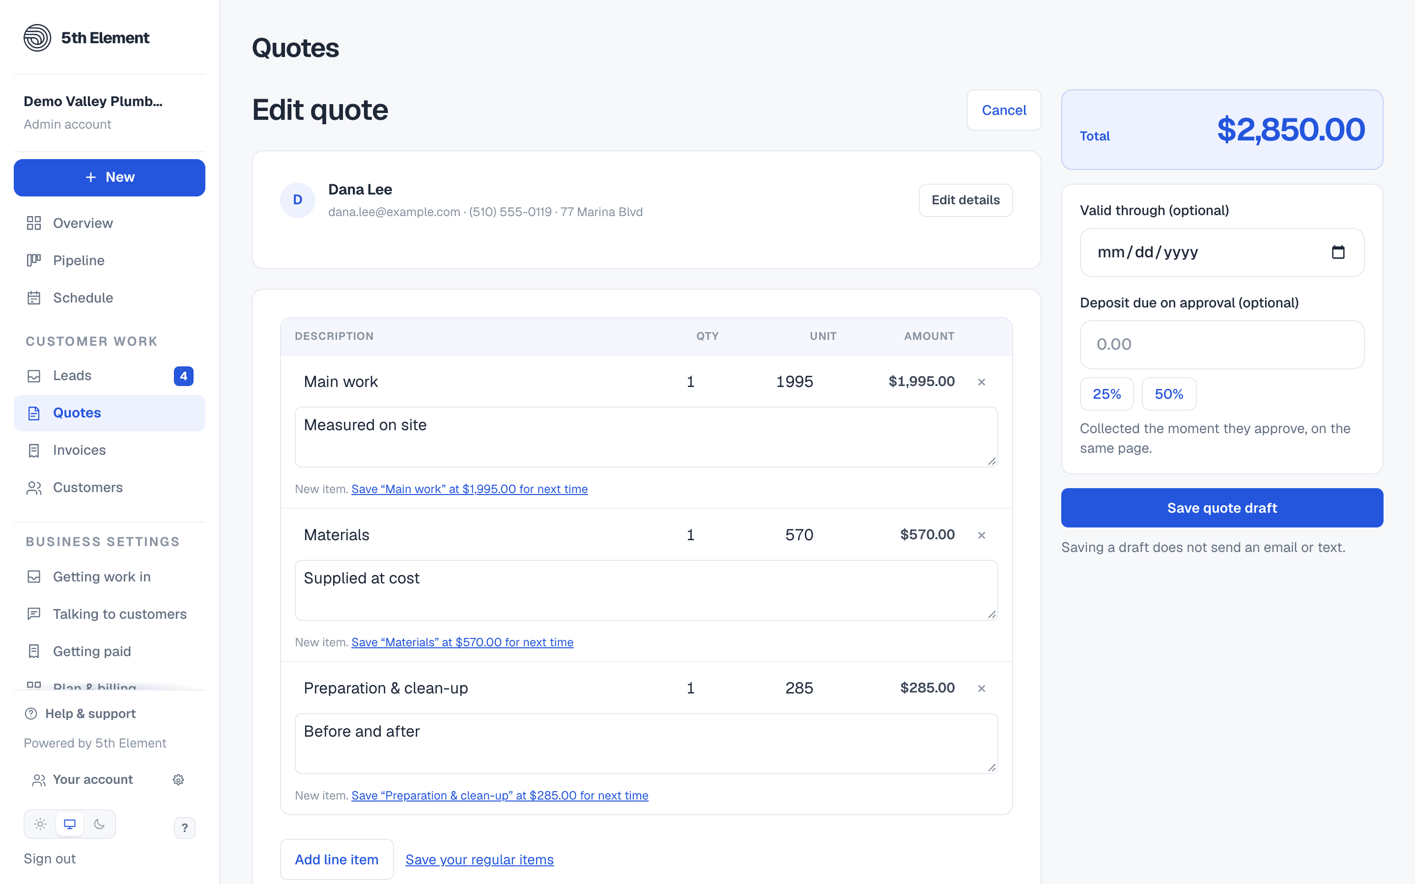The height and width of the screenshot is (884, 1415).
Task: Click the $2,850.00 total amount
Action: tap(1291, 130)
